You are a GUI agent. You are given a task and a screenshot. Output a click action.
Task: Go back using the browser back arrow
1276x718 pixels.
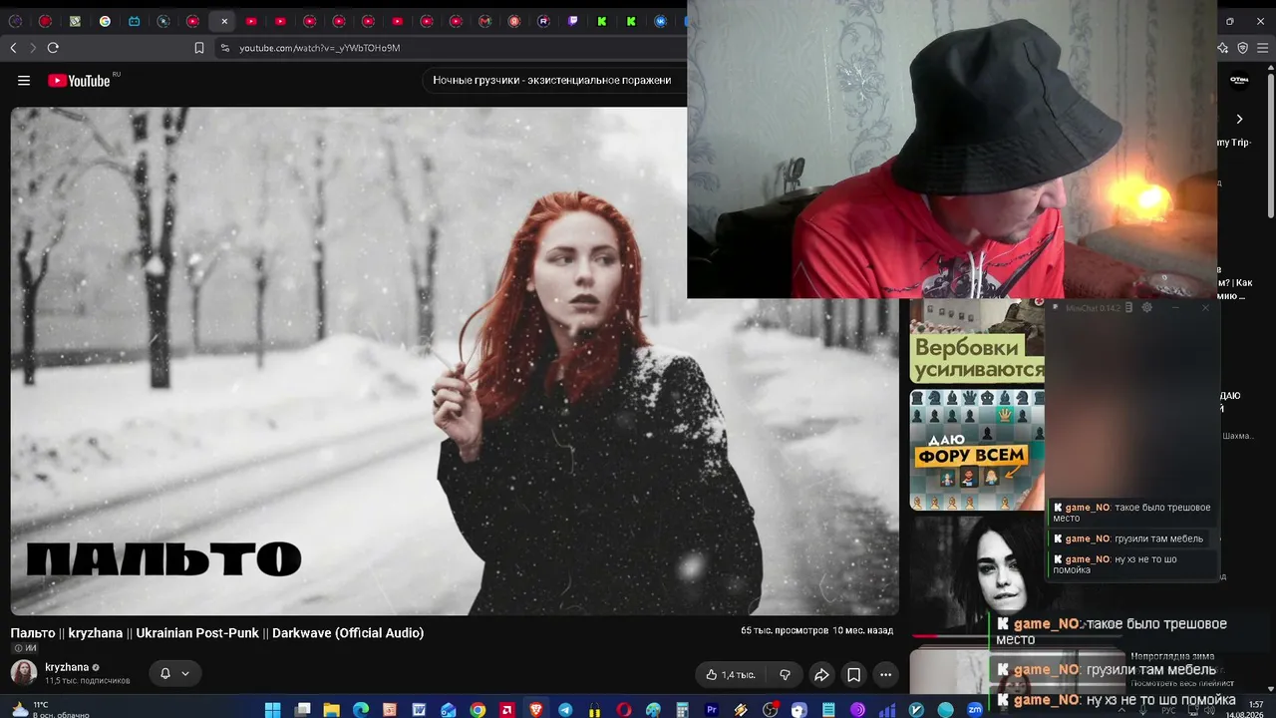tap(13, 48)
